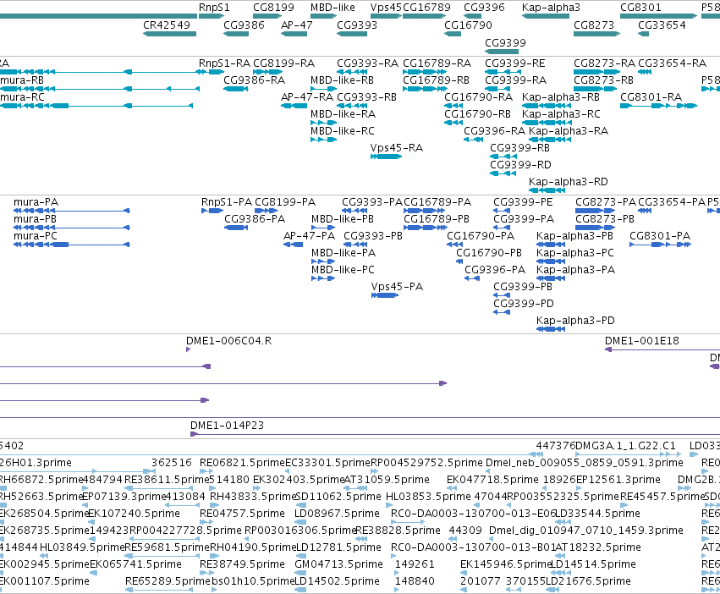Select EST label EK145946.5prime
The width and height of the screenshot is (720, 594).
point(506,564)
